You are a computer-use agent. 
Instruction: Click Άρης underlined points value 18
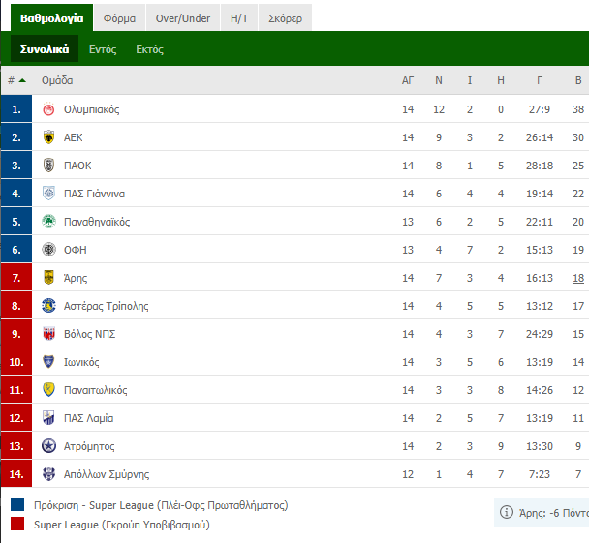578,278
